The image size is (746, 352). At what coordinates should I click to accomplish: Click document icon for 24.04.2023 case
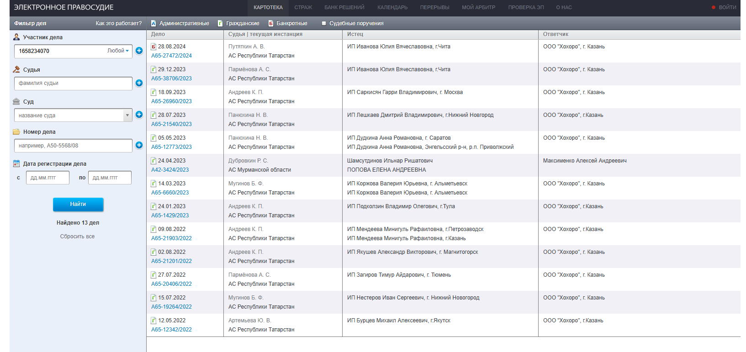pos(153,161)
